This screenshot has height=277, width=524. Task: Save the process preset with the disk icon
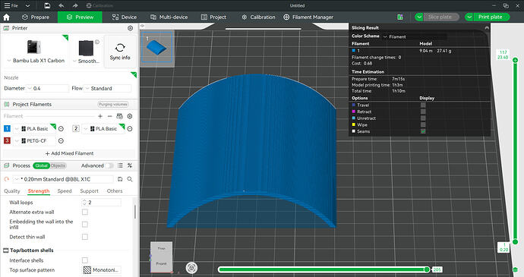[120, 179]
